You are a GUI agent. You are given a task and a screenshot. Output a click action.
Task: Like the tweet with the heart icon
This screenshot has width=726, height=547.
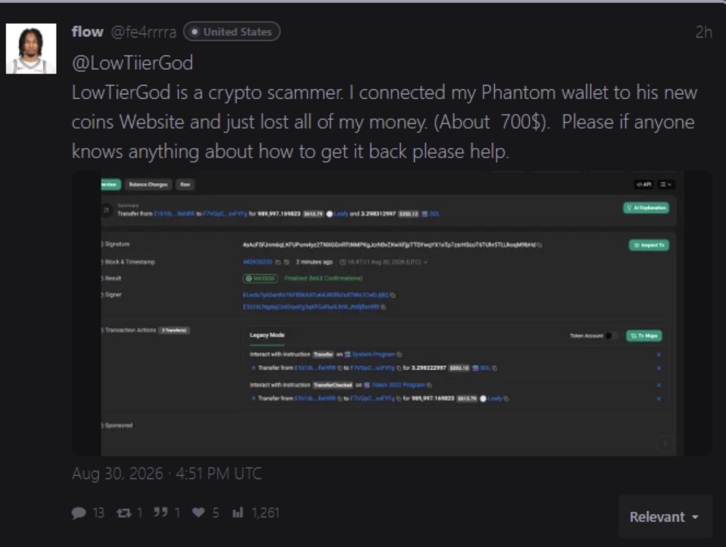[199, 513]
